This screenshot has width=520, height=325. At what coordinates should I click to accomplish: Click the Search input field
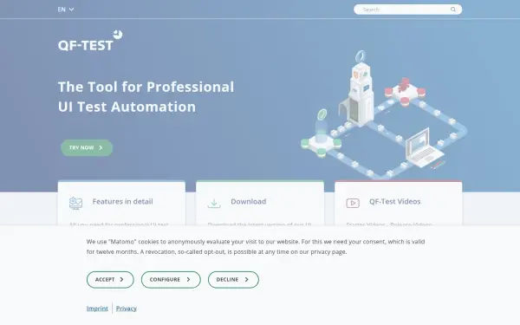tap(407, 10)
